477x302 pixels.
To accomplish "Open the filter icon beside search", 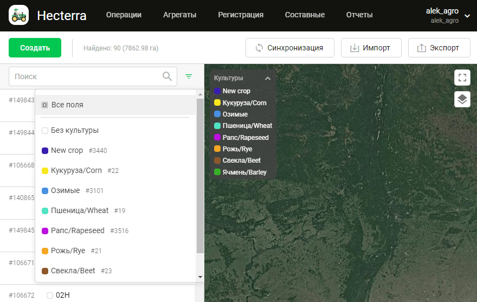I will tap(189, 76).
